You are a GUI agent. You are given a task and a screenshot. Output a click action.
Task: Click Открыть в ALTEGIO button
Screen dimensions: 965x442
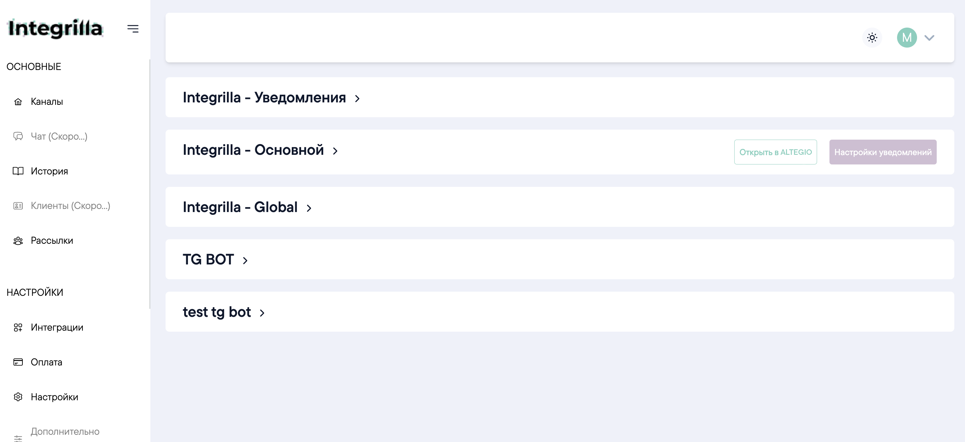tap(775, 152)
